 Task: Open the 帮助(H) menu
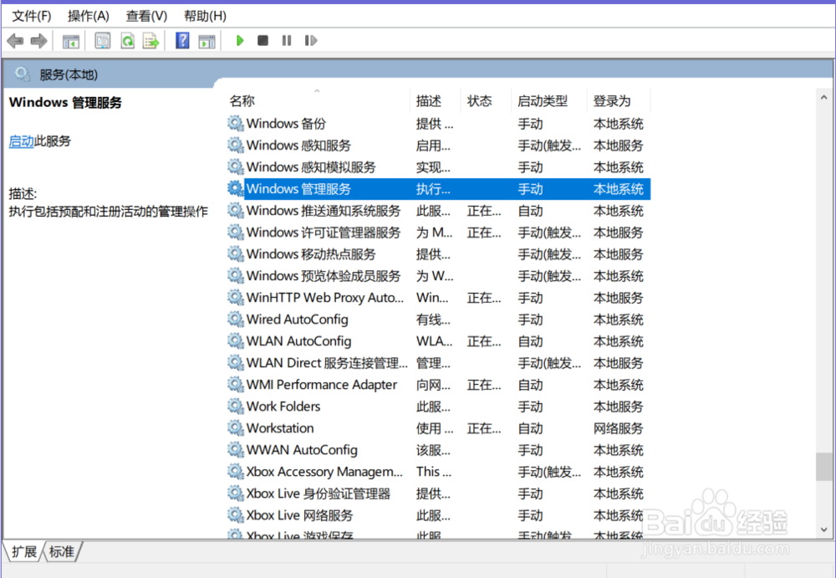205,16
